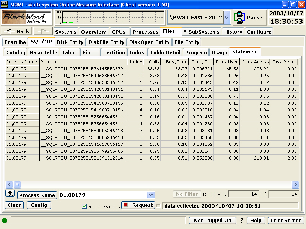The height and width of the screenshot is (229, 306).
Task: Select the Disk Entity tab
Action: (70, 42)
